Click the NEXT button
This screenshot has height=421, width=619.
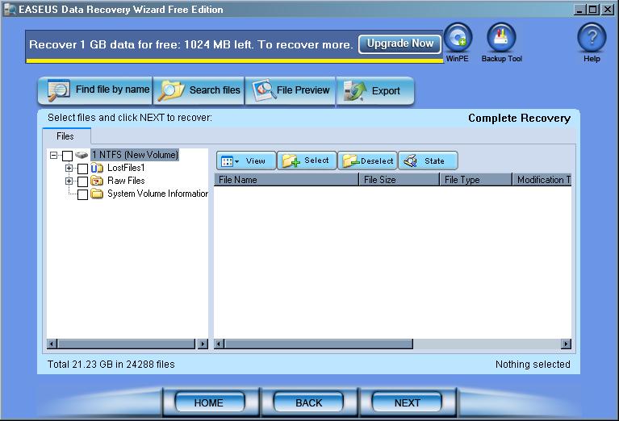pyautogui.click(x=407, y=402)
